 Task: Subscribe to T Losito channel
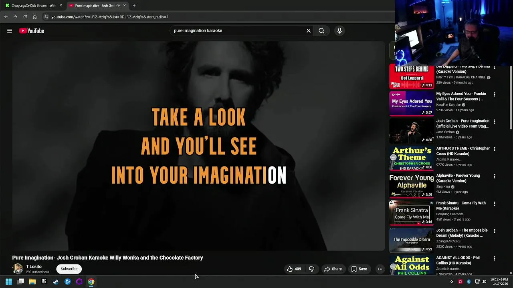(x=69, y=269)
